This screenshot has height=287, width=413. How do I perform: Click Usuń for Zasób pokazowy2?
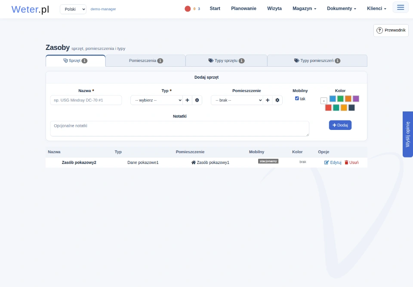[351, 162]
